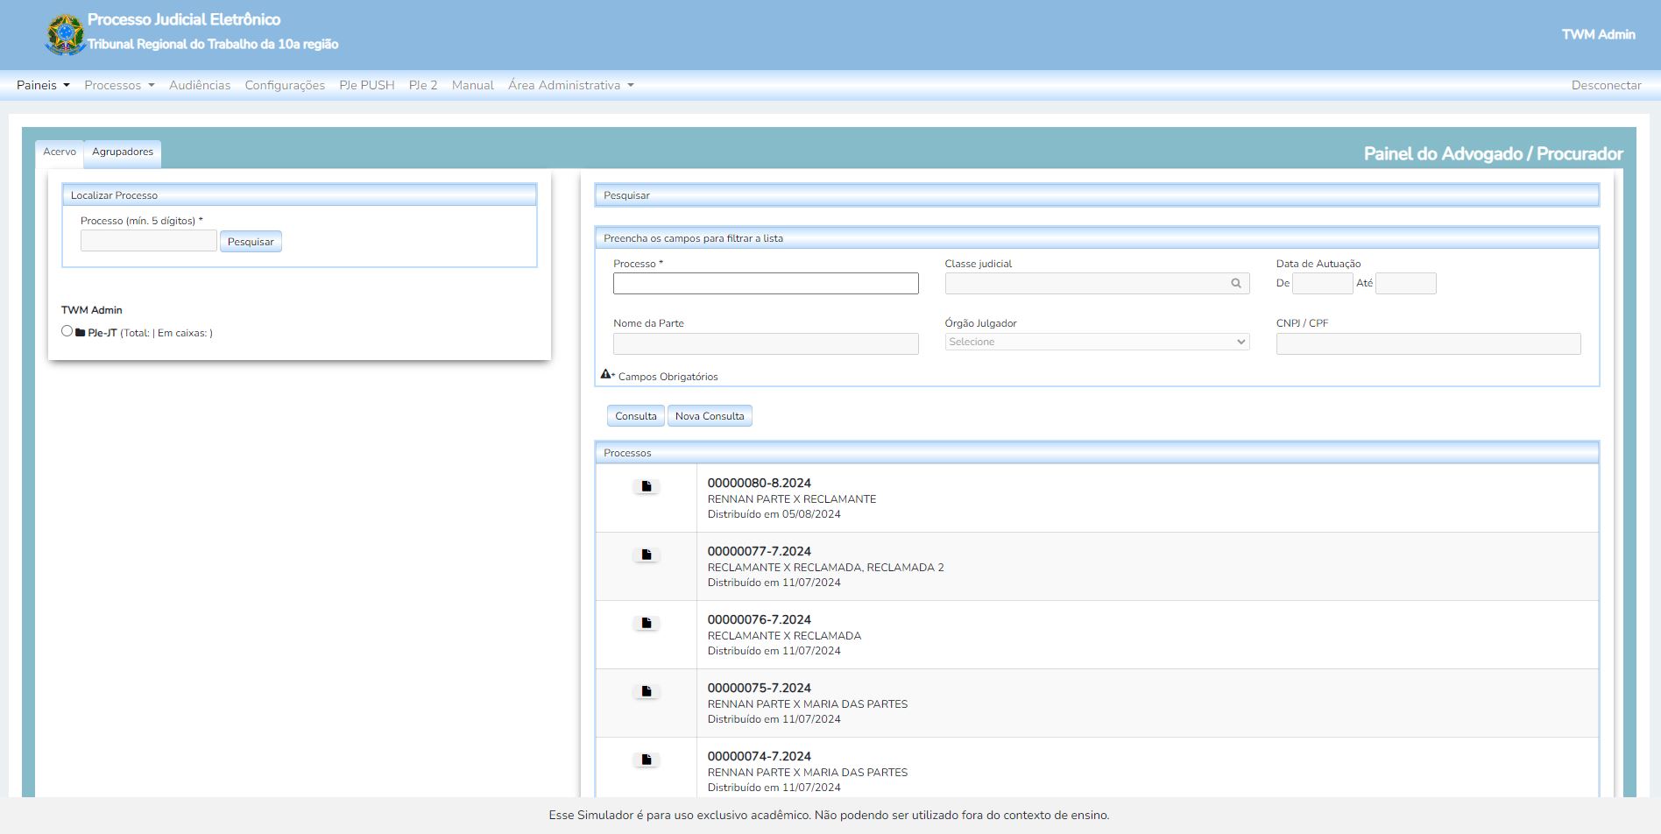Click Distribuído em 05/08/2024 text
The image size is (1661, 834).
coord(774,514)
